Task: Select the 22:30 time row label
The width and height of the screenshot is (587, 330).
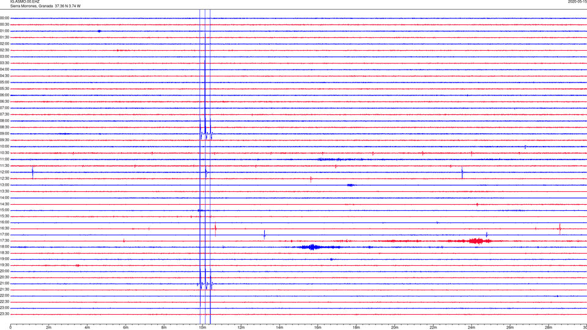Action: (x=4, y=301)
